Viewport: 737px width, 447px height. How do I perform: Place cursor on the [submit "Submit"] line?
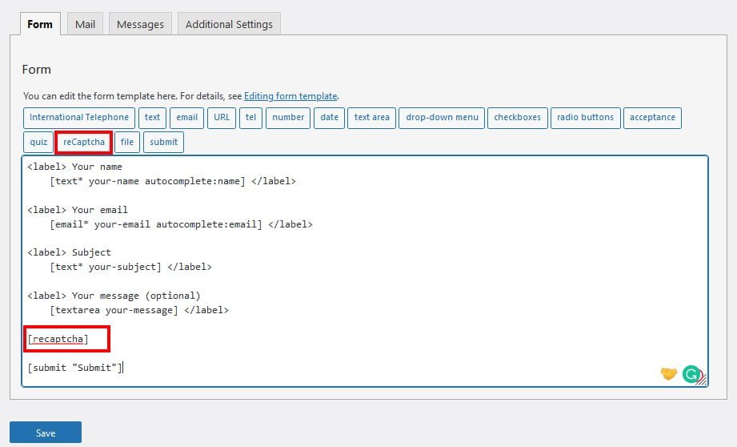tap(75, 368)
